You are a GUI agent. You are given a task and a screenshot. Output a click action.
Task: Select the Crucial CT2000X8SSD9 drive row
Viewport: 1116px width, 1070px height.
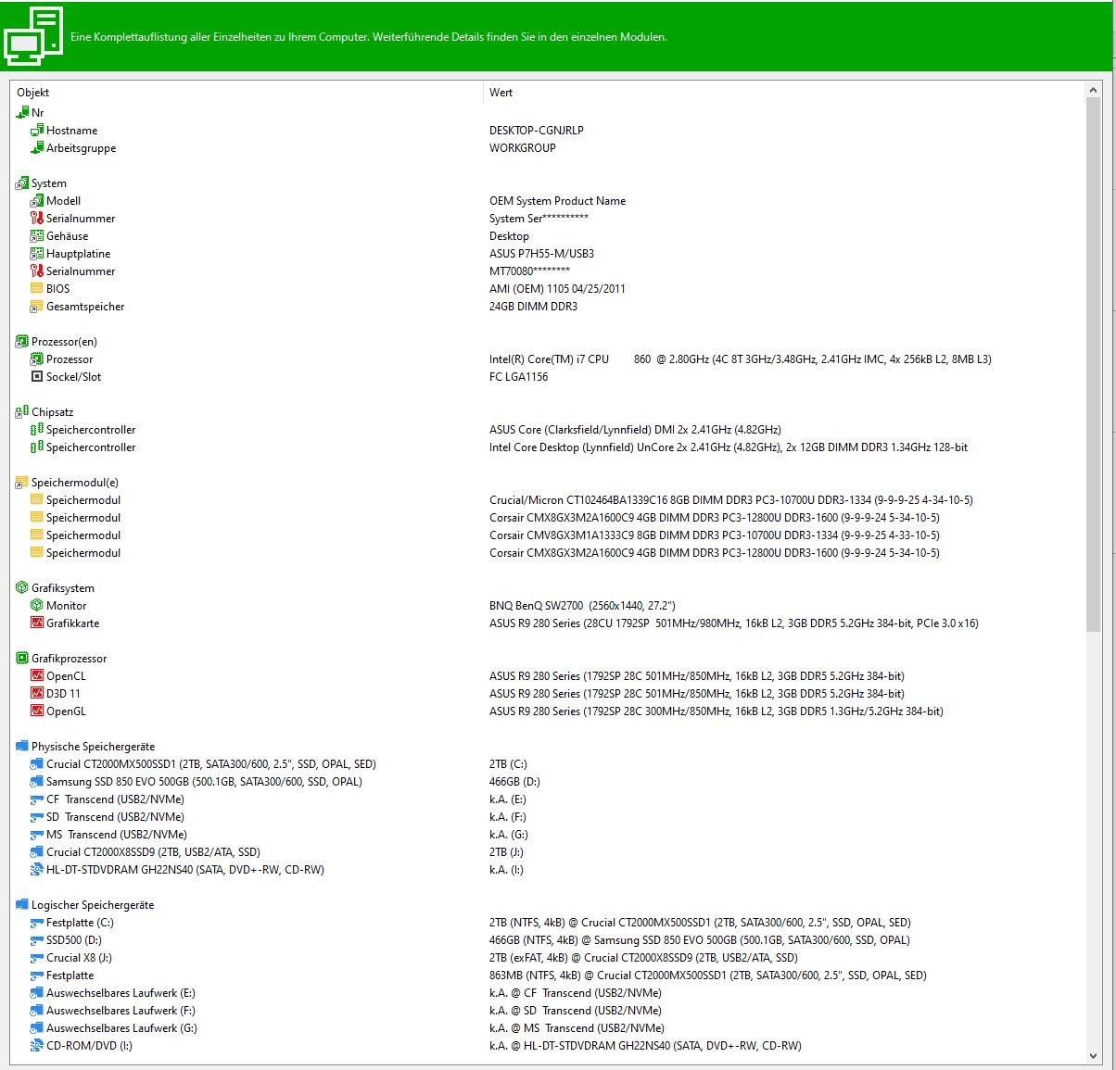pos(153,852)
